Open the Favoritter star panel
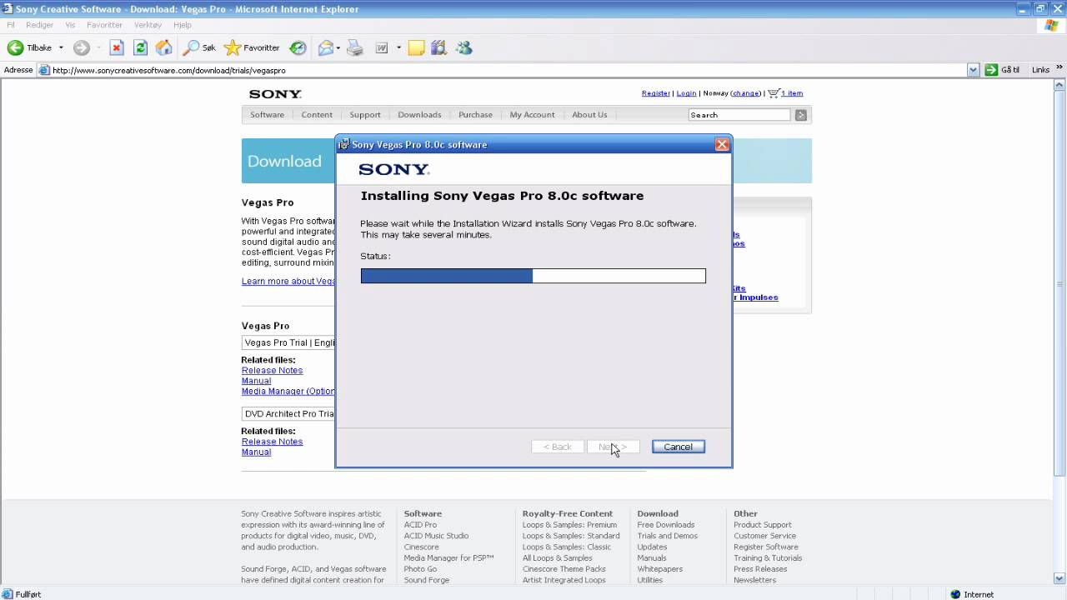 click(252, 47)
